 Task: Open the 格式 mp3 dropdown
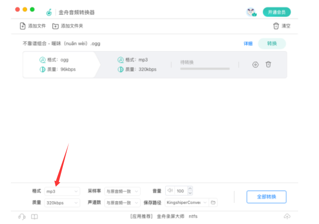coord(62,191)
